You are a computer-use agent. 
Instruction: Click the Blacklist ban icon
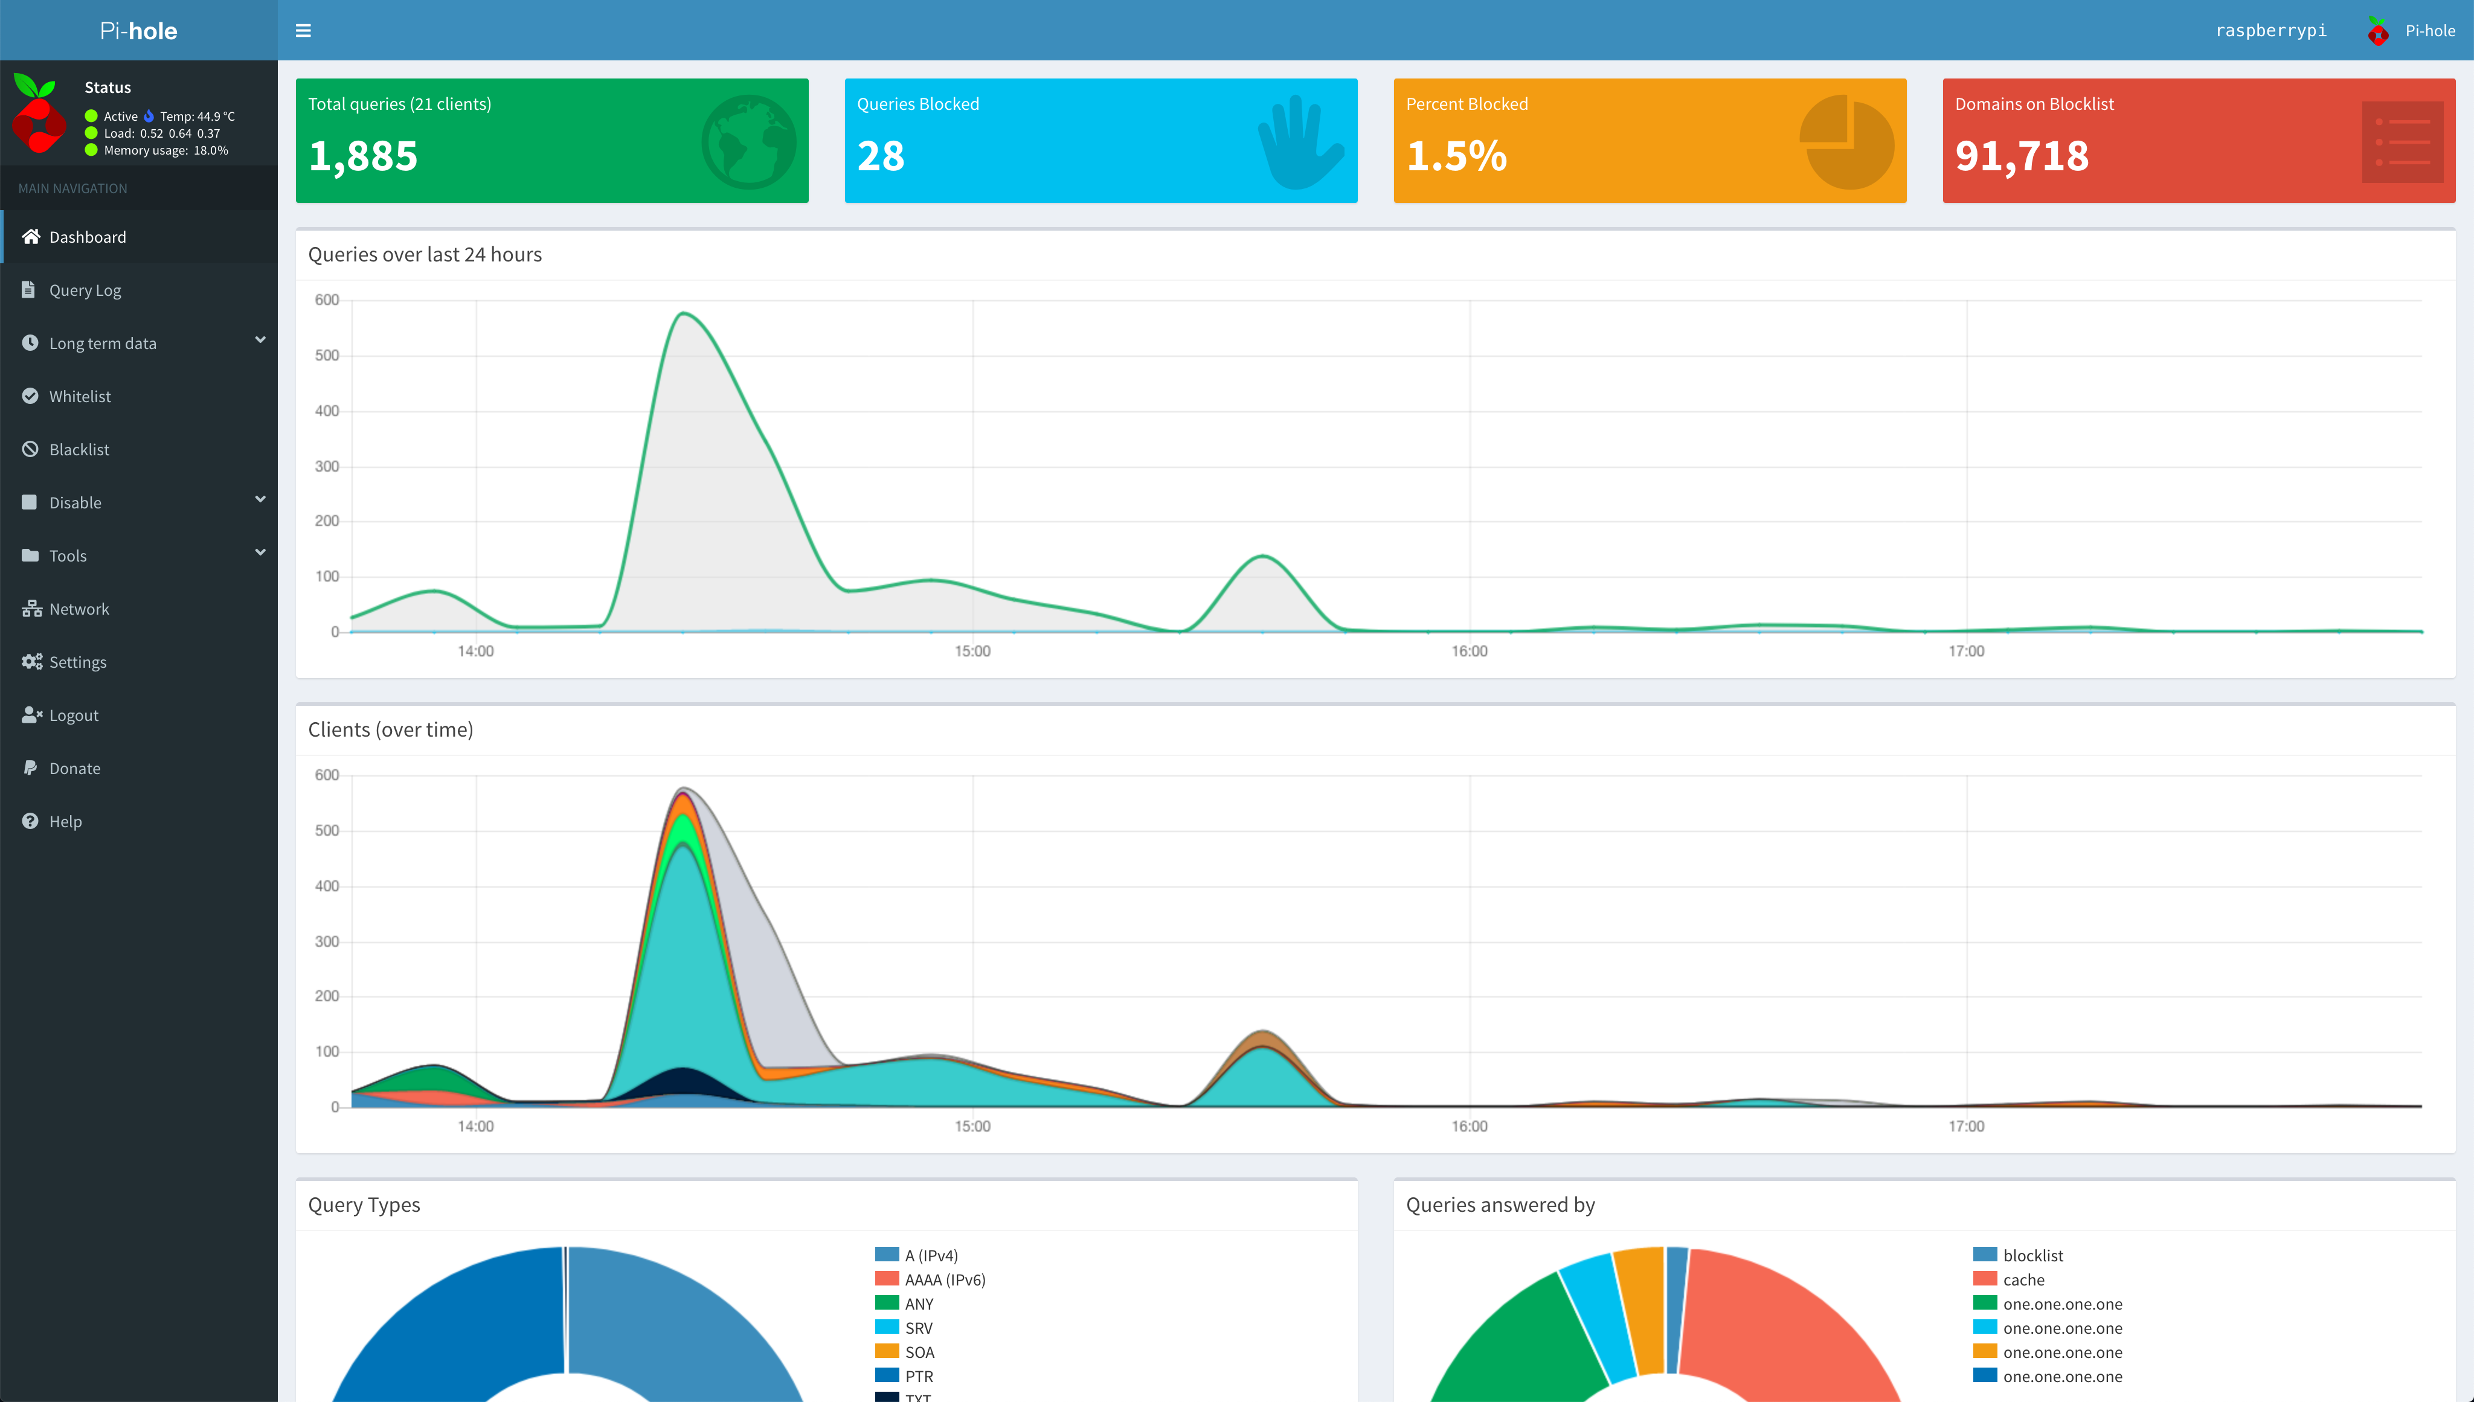tap(30, 449)
